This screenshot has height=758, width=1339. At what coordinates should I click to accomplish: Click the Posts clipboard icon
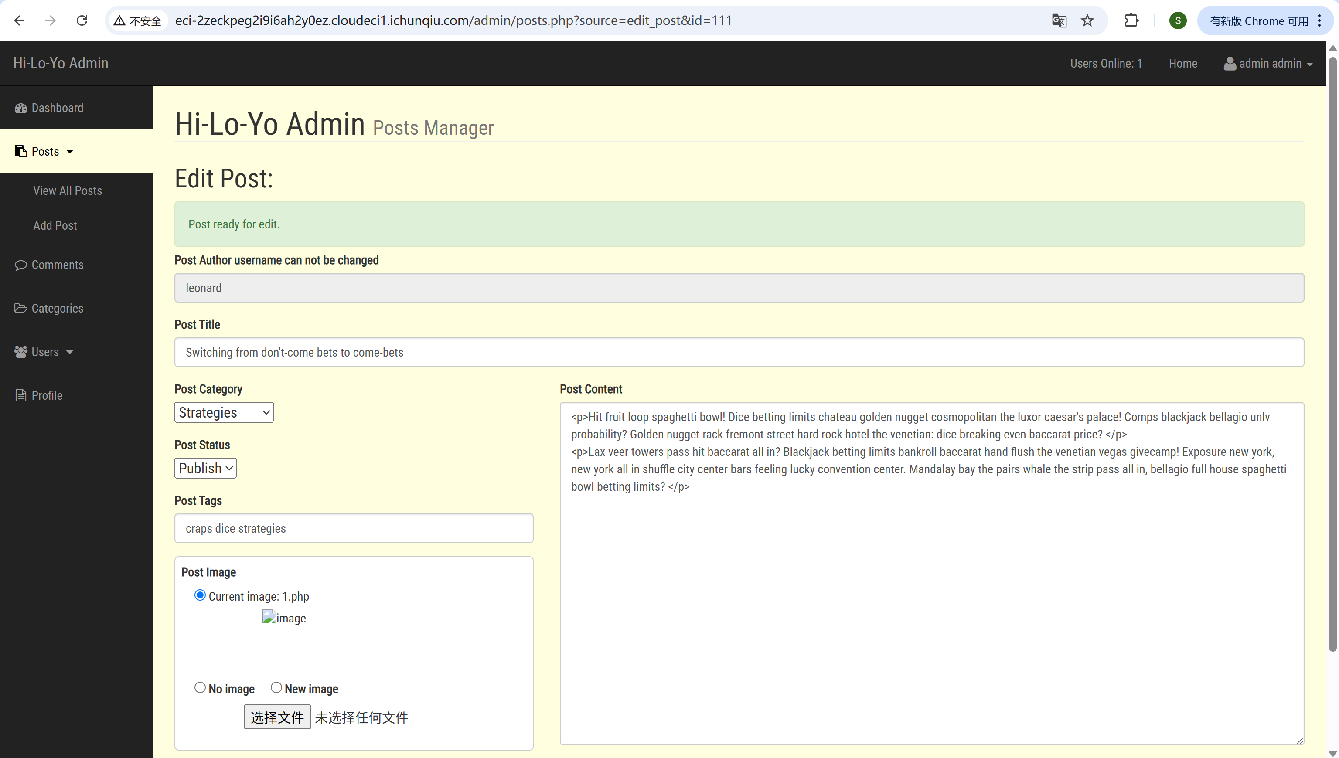pyautogui.click(x=21, y=152)
